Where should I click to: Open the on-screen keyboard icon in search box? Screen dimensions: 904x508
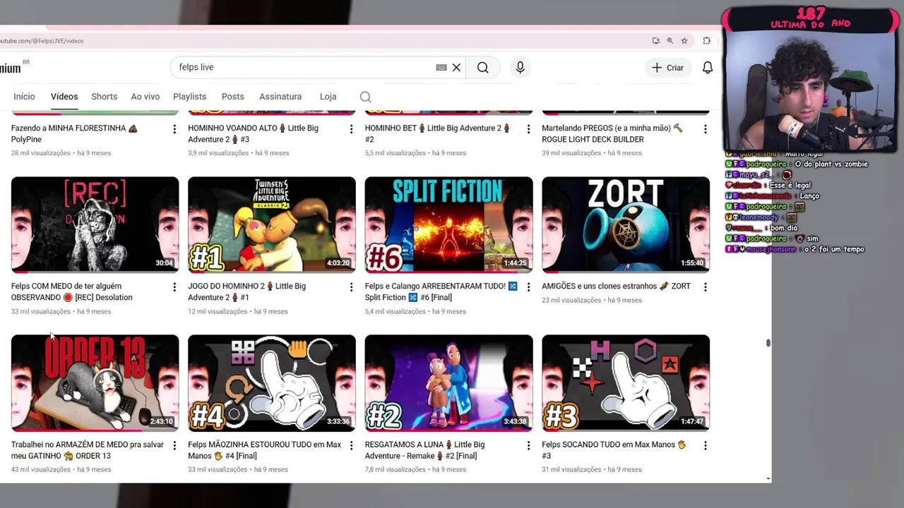pos(441,68)
